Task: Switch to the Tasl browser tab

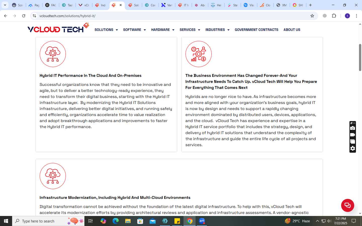Action: 67,5
